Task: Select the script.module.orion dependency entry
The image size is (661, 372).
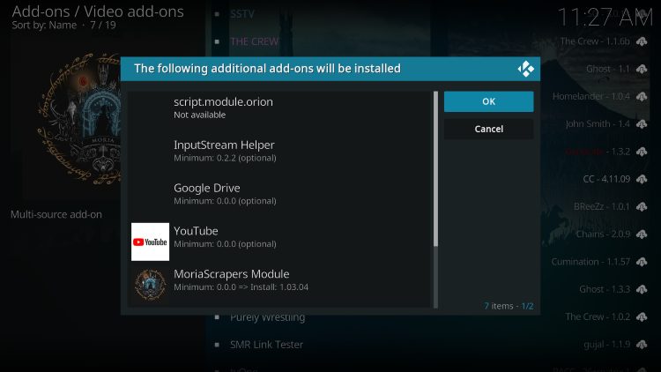Action: point(280,108)
